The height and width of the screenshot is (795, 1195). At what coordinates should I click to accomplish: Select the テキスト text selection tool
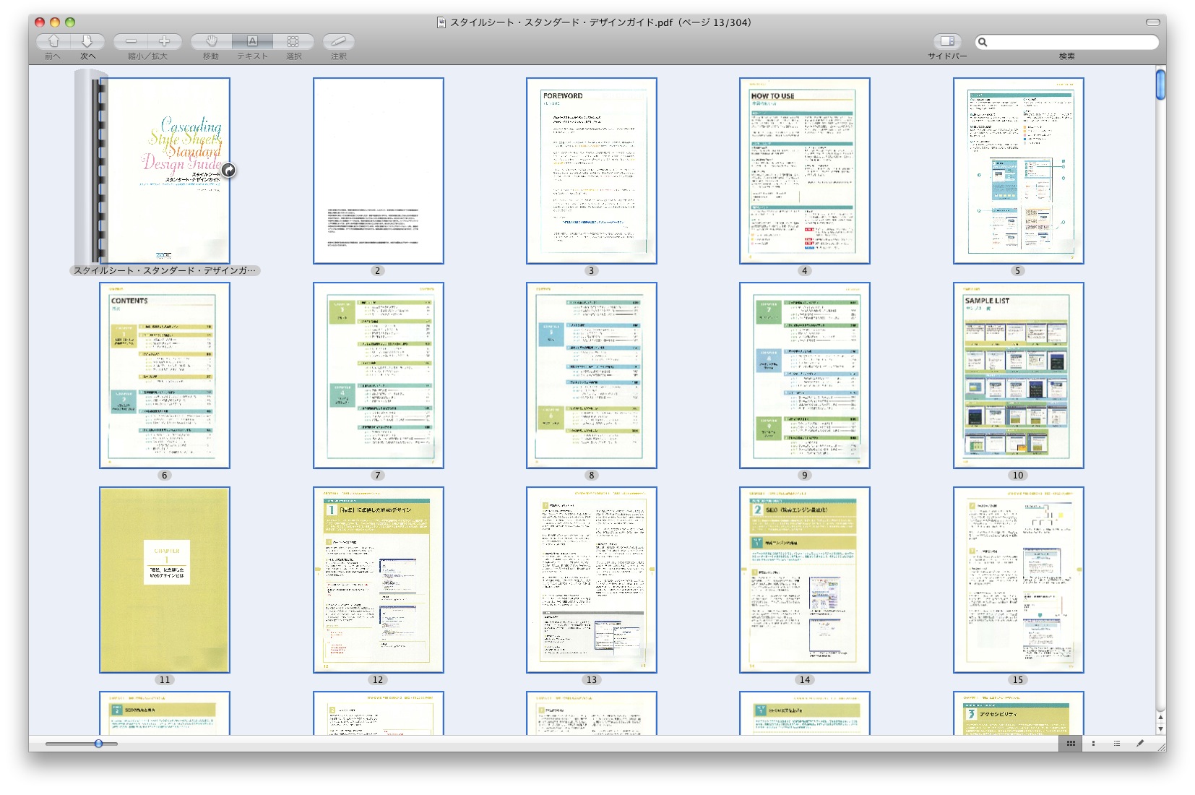(252, 41)
